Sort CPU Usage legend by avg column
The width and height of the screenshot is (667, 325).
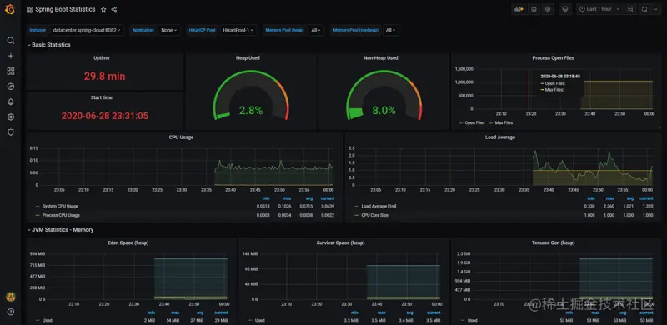pyautogui.click(x=308, y=198)
